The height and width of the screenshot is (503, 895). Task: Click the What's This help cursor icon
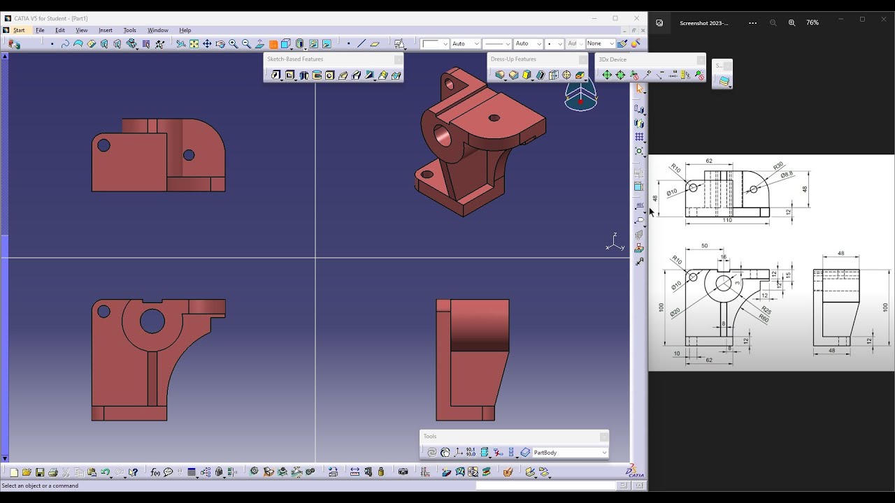[134, 472]
